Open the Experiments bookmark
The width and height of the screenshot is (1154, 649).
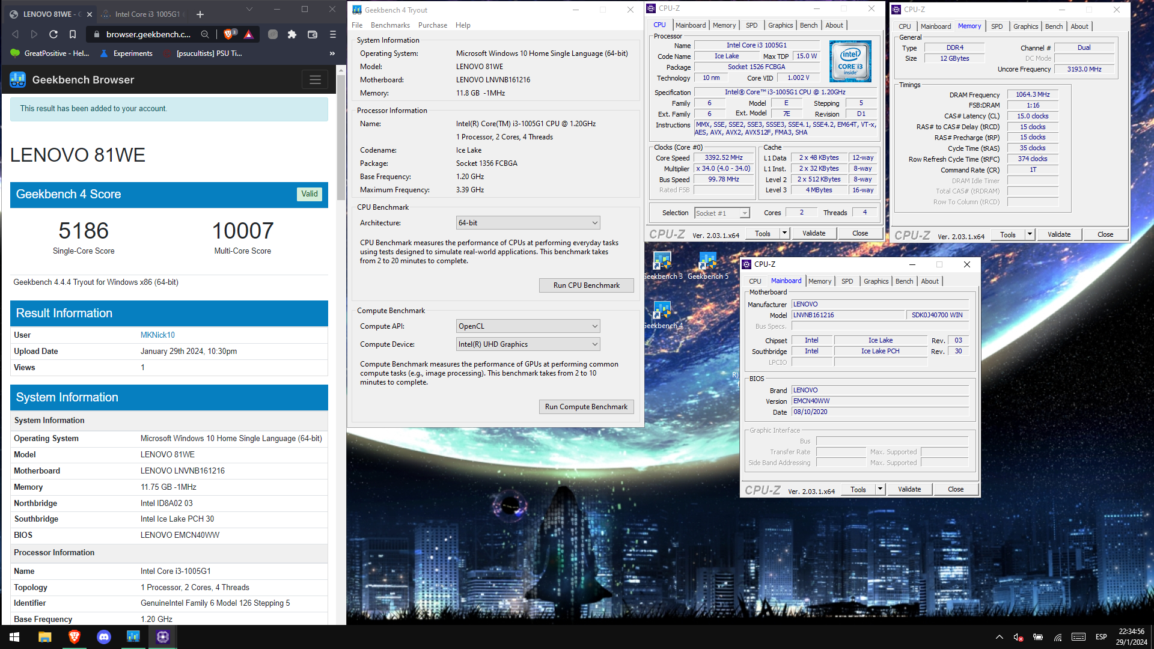pos(126,53)
